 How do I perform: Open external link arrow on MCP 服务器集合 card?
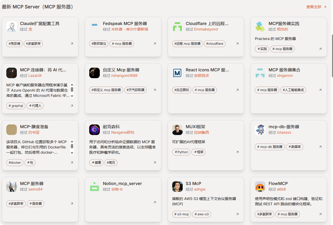pos(320,90)
